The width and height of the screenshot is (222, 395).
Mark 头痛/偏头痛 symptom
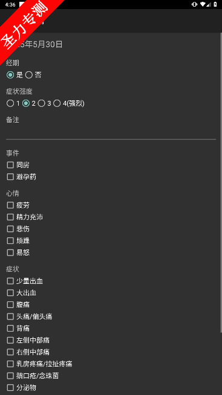pyautogui.click(x=29, y=316)
